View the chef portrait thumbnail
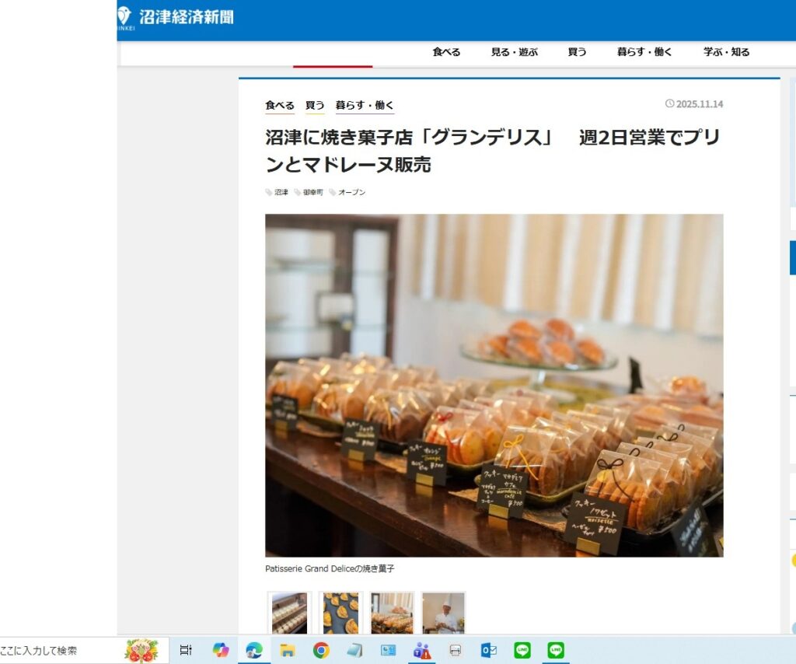 443,613
